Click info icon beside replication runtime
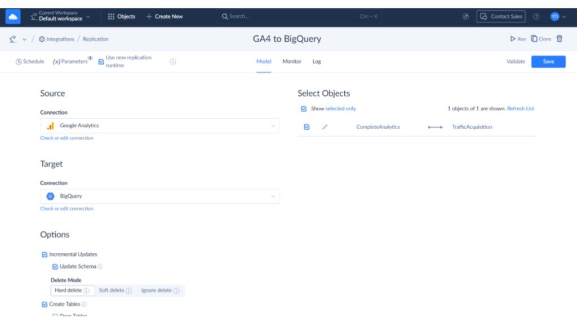The image size is (577, 325). [x=173, y=62]
